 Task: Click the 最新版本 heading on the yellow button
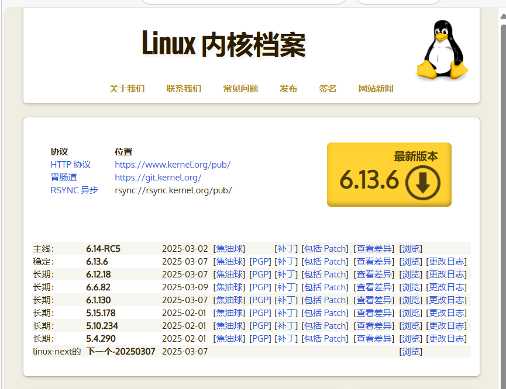coord(416,157)
